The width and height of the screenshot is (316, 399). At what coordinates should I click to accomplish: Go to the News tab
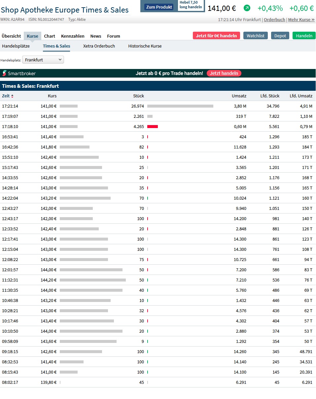(96, 36)
